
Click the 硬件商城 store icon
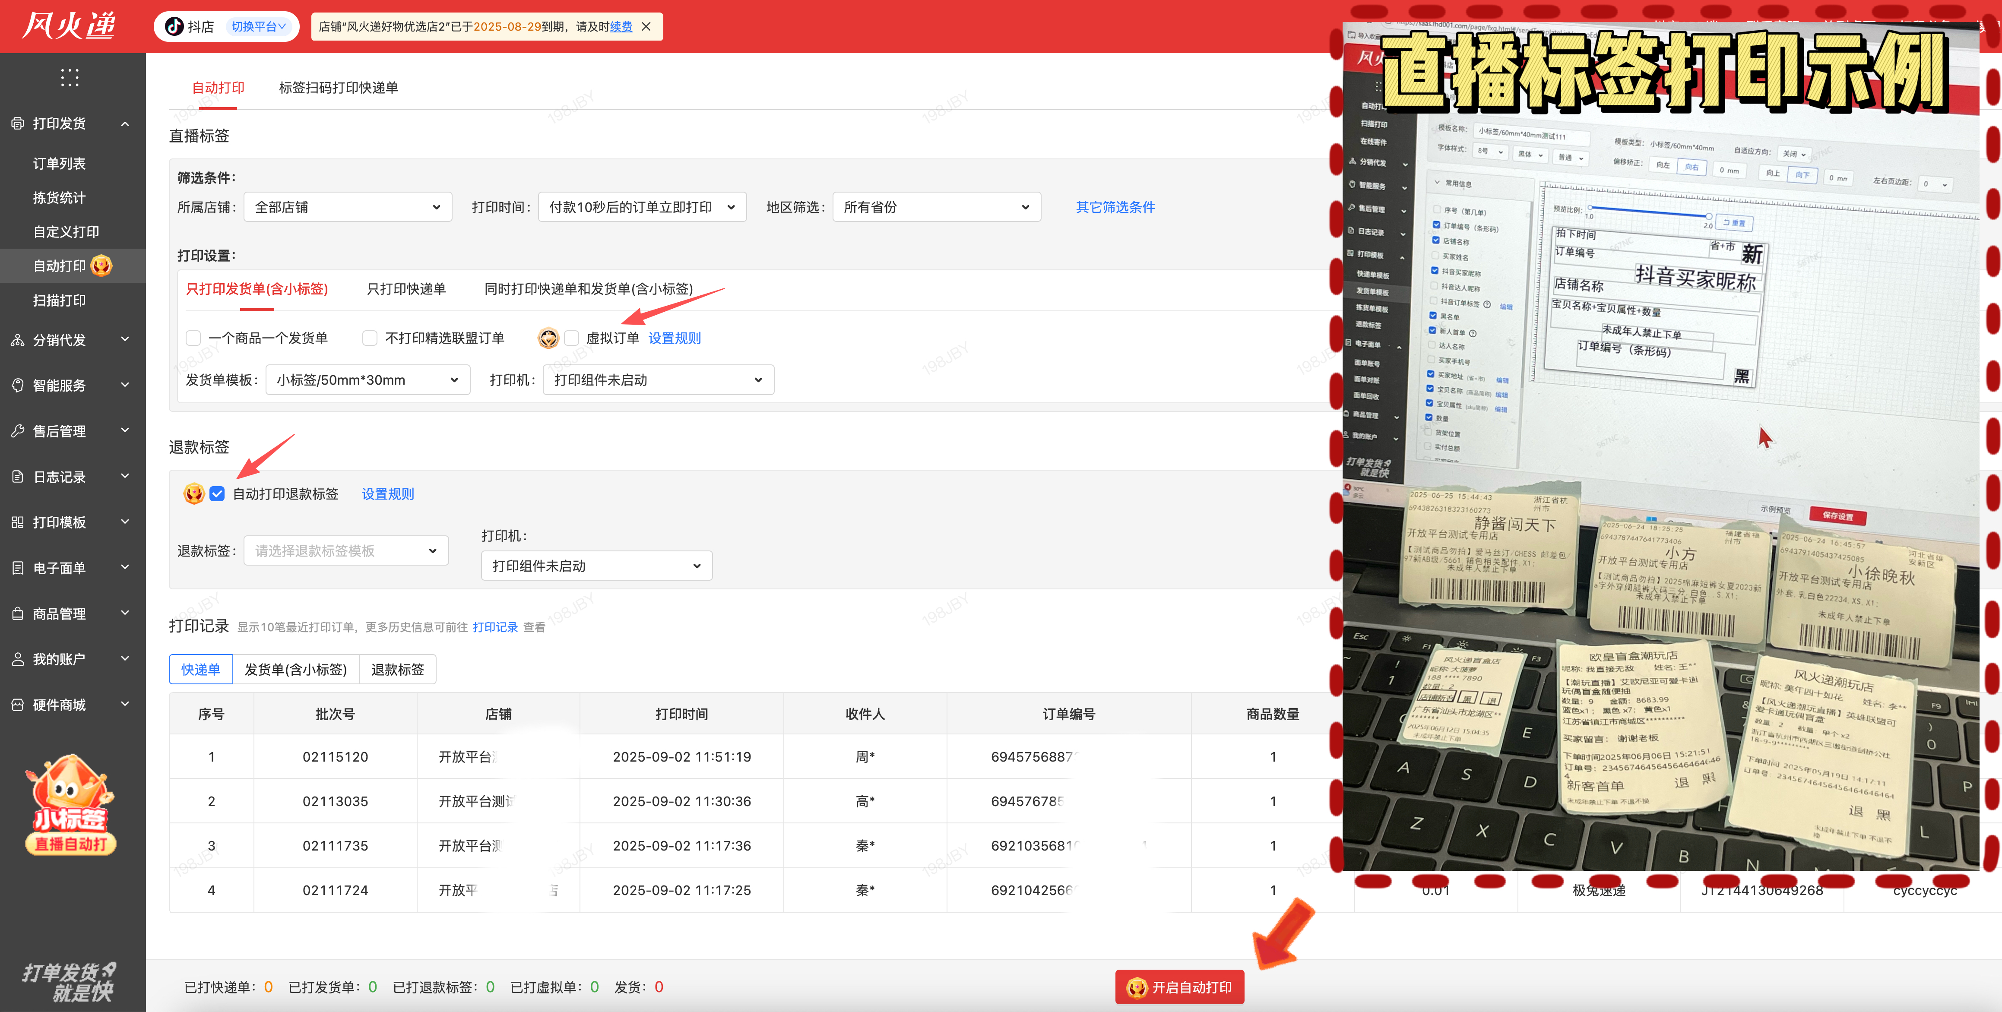coord(17,705)
